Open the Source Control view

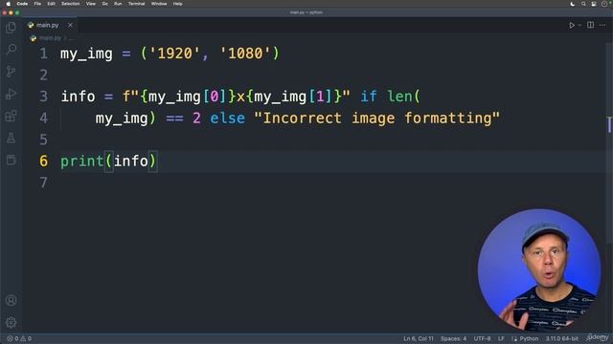tap(11, 72)
